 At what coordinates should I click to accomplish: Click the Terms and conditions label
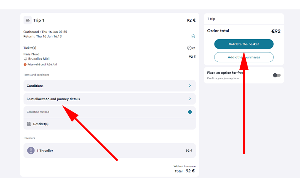pos(36,75)
